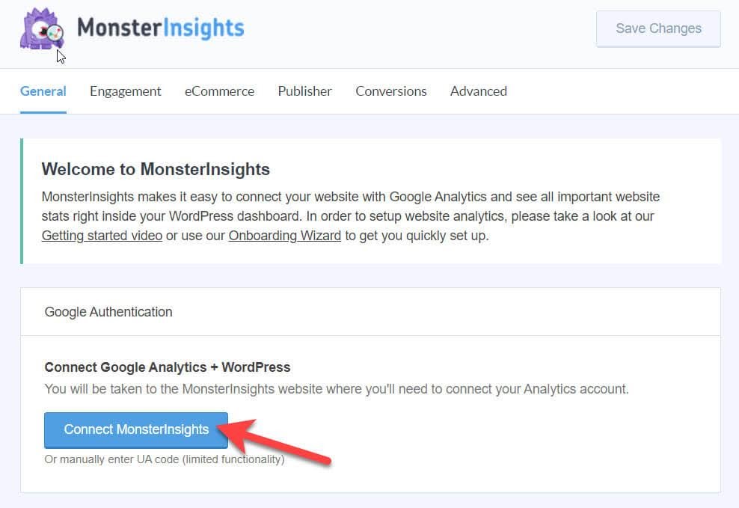739x508 pixels.
Task: Click the welcome notice description paragraph
Action: point(351,215)
